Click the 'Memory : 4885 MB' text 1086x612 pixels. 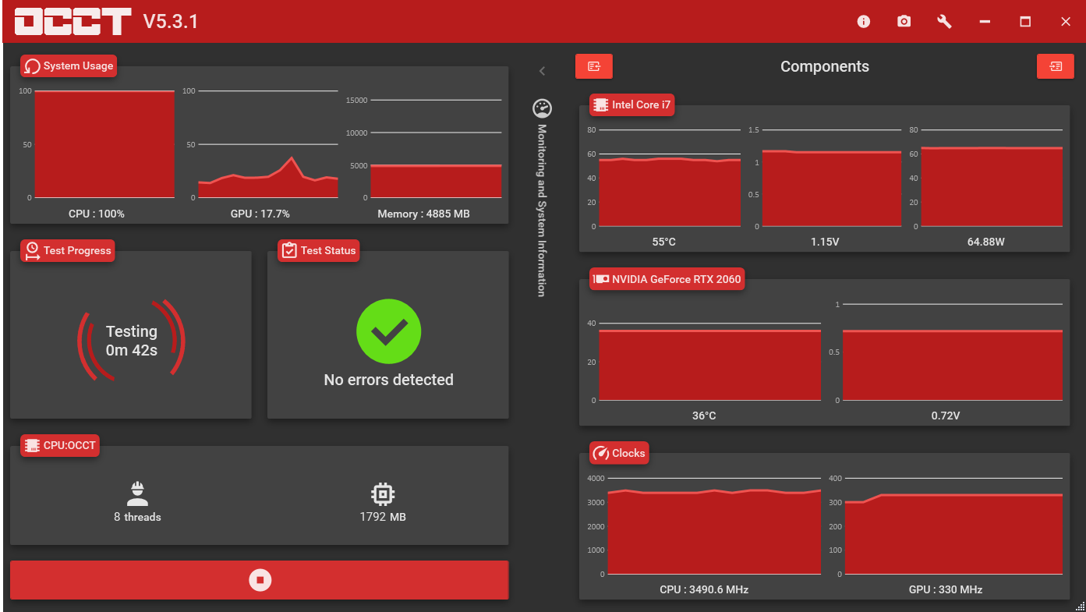point(424,214)
